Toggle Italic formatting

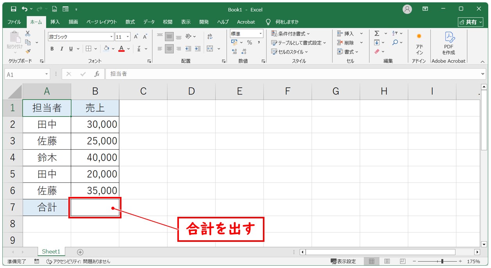click(x=61, y=49)
